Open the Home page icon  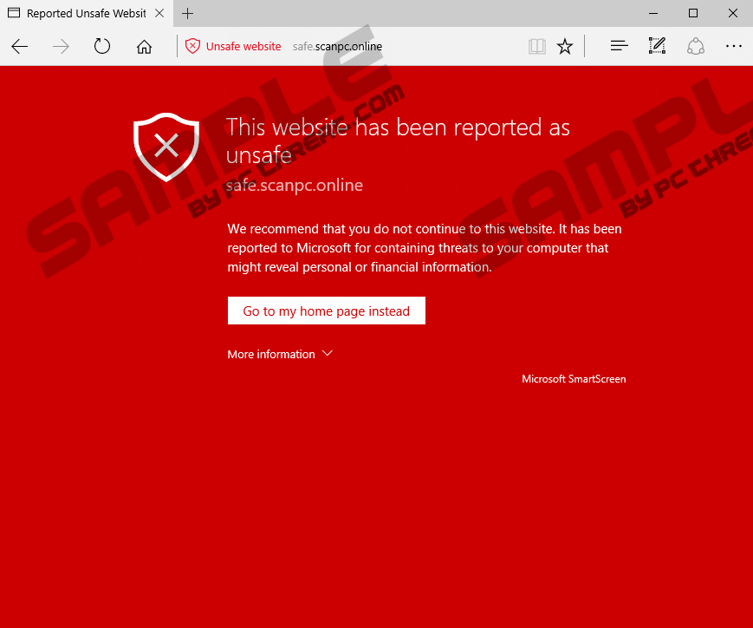(x=144, y=47)
